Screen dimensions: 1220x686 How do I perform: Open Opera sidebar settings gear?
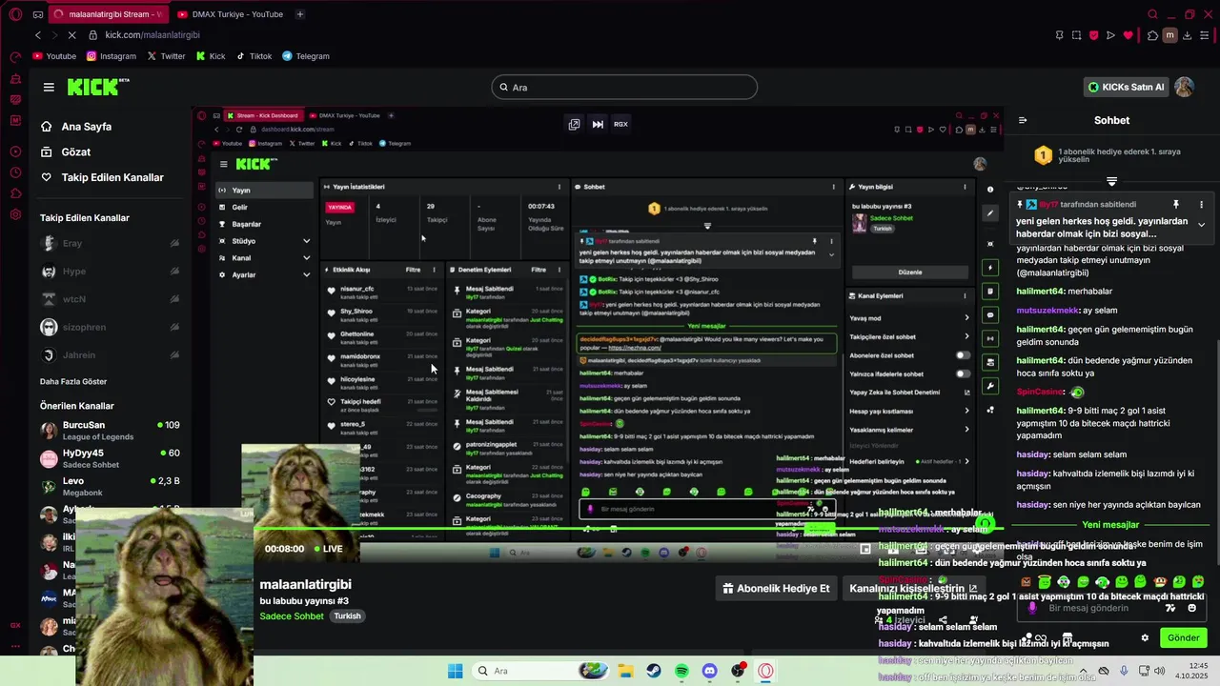(x=15, y=214)
